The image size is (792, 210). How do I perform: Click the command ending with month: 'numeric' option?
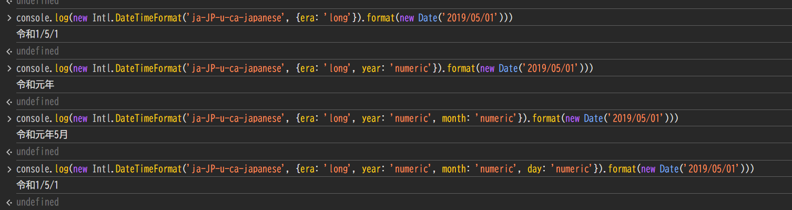(x=348, y=118)
